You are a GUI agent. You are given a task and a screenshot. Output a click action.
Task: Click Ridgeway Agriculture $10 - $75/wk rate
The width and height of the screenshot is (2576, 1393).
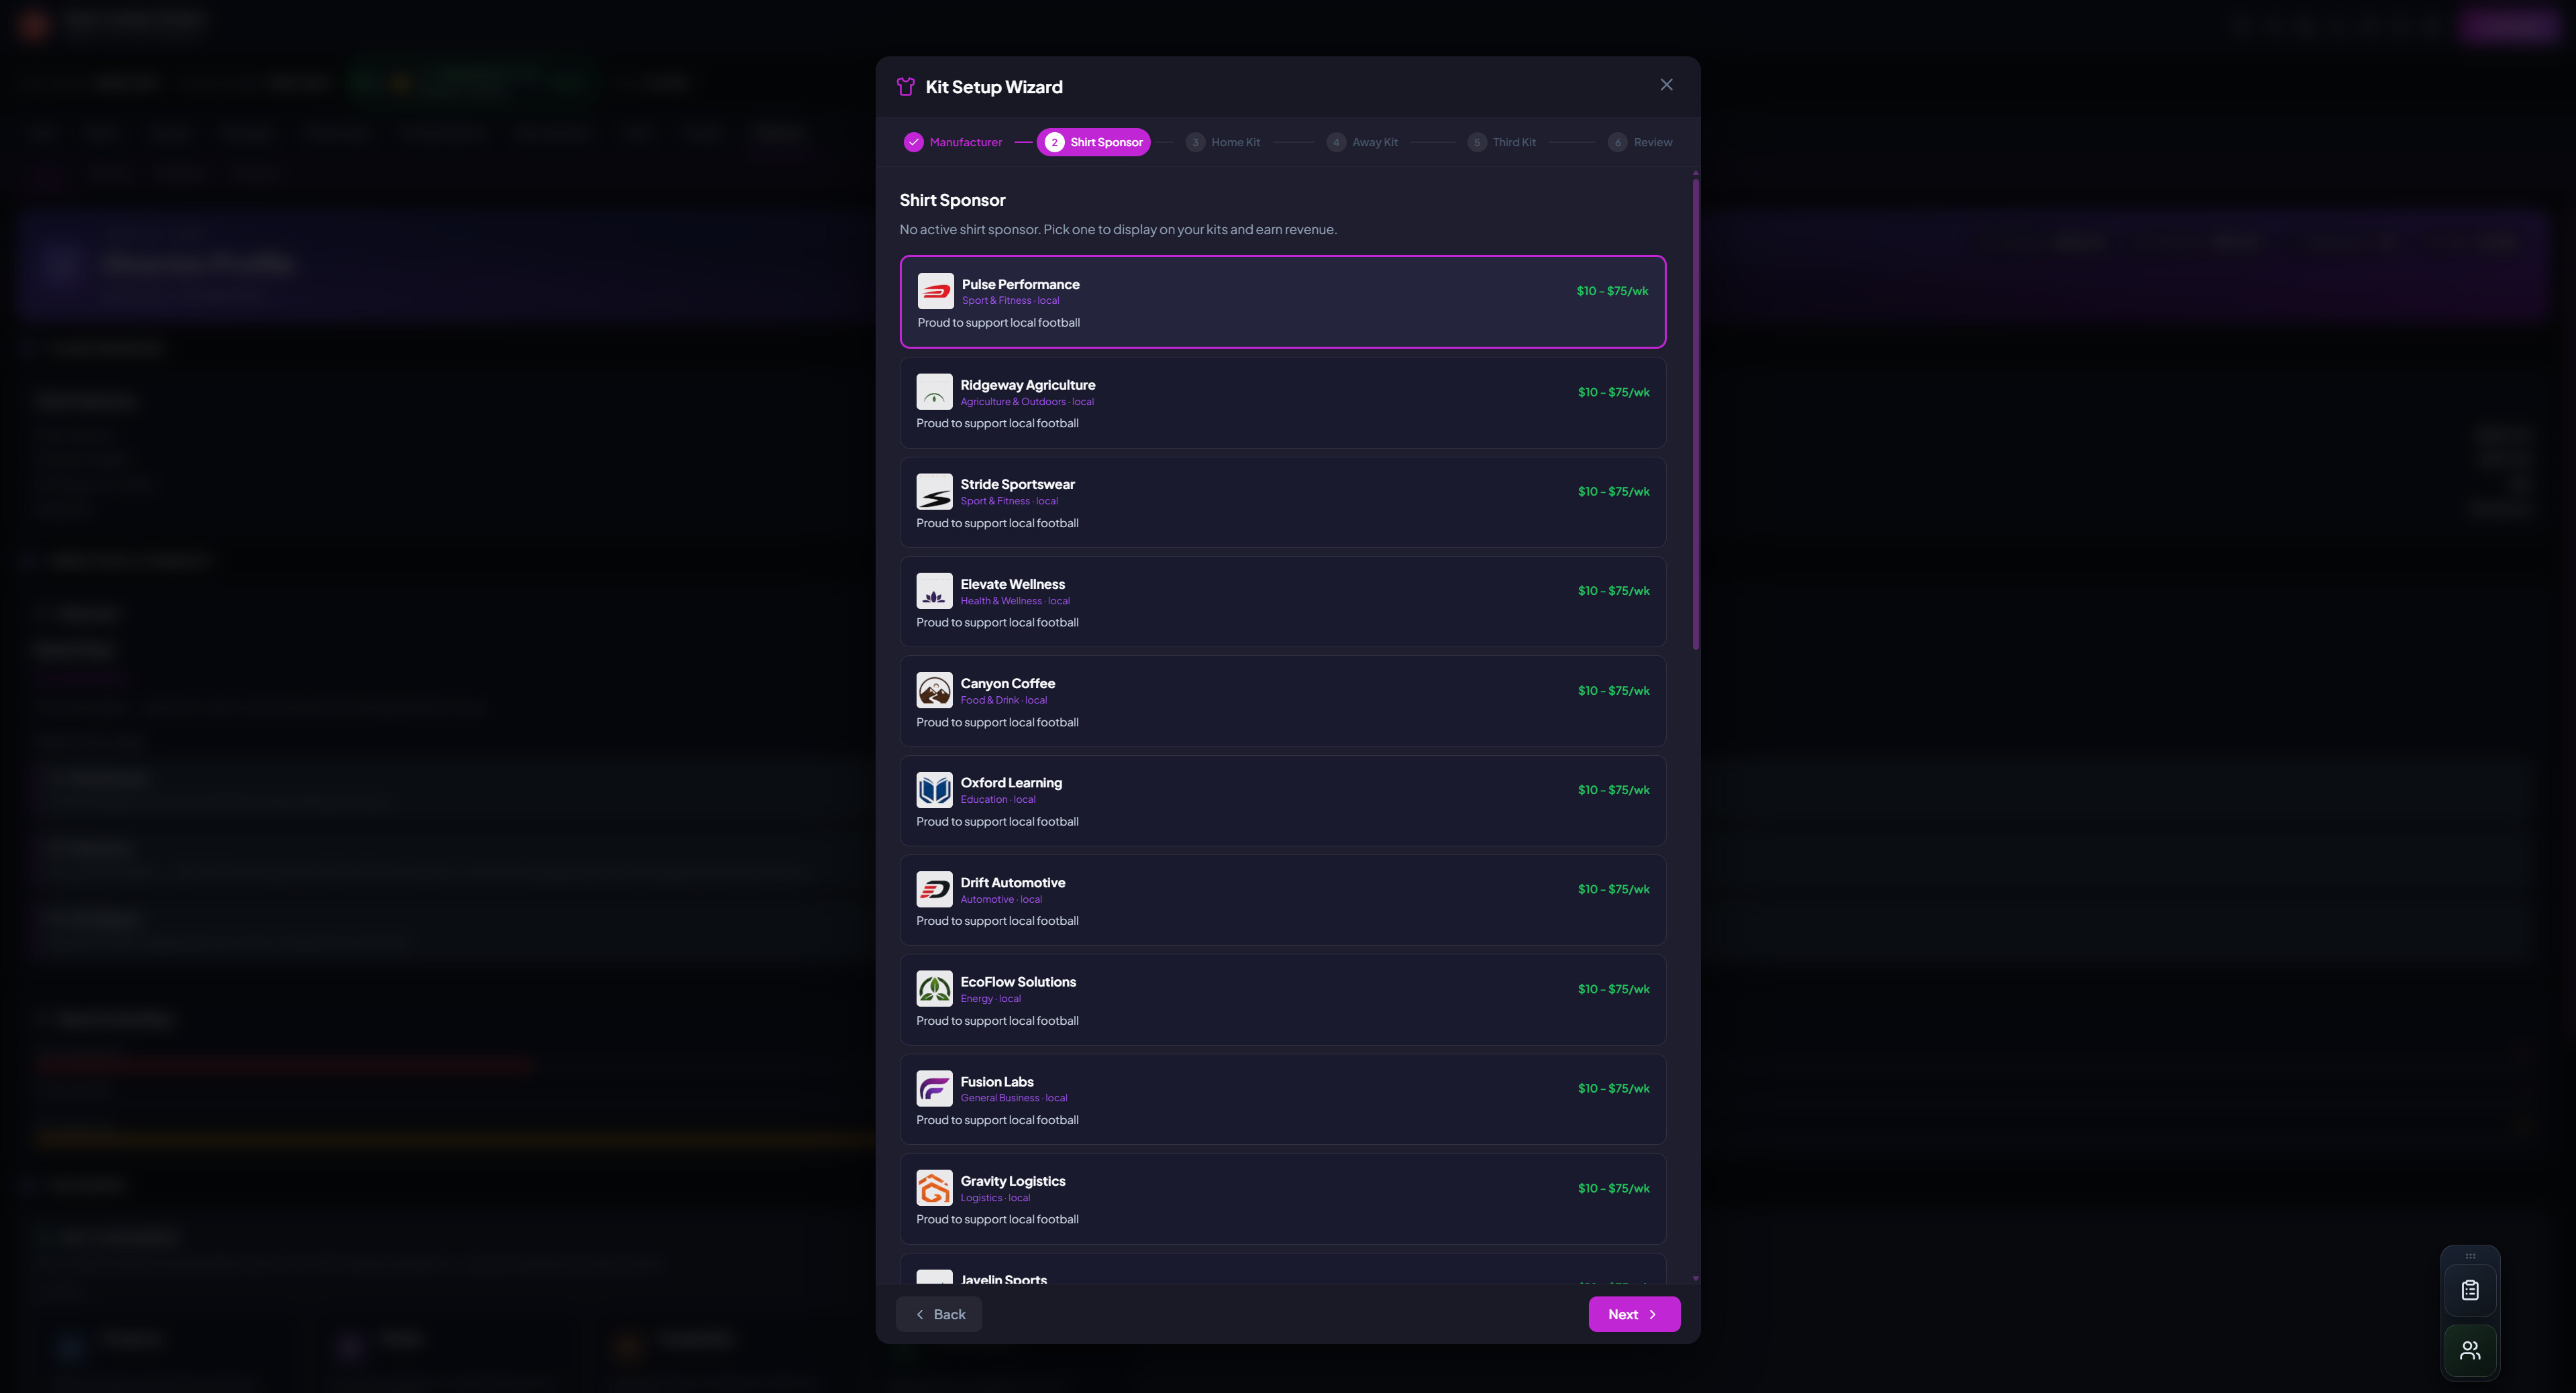coord(1613,392)
